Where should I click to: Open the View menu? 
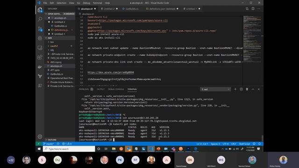tap(71, 3)
